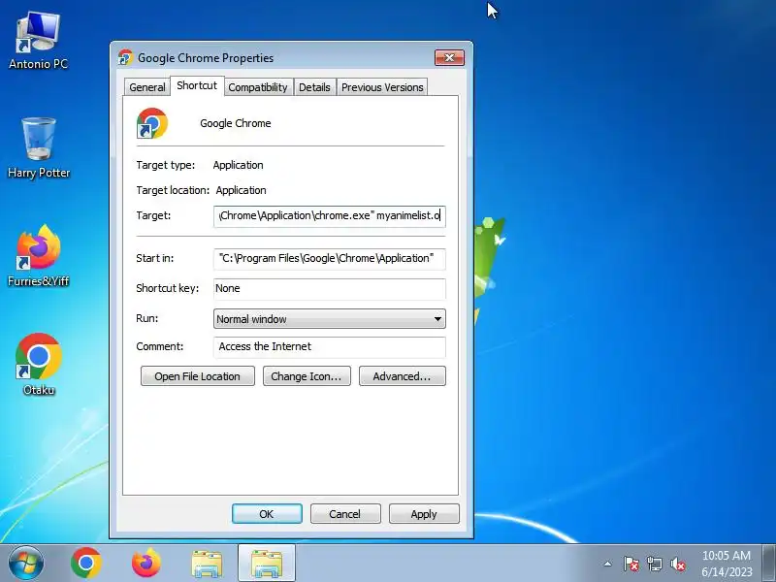Open the Previous Versions tab
776x582 pixels.
point(382,87)
